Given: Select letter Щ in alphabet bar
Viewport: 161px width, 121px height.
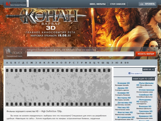Looking at the screenshot, I should 108,63.
